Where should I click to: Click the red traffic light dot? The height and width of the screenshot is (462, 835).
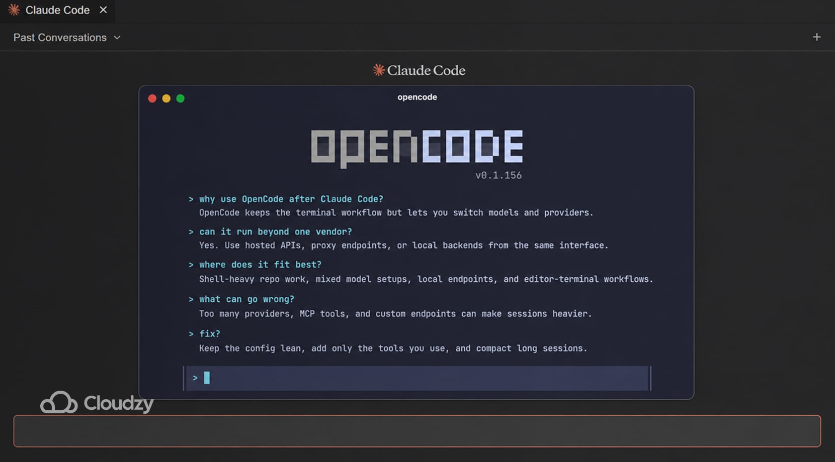[x=152, y=98]
